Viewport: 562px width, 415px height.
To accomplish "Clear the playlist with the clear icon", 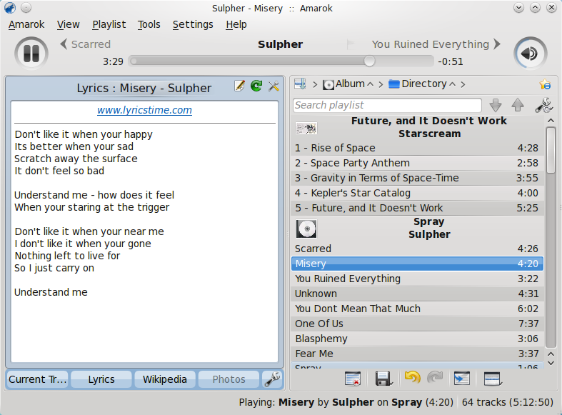I will point(352,379).
